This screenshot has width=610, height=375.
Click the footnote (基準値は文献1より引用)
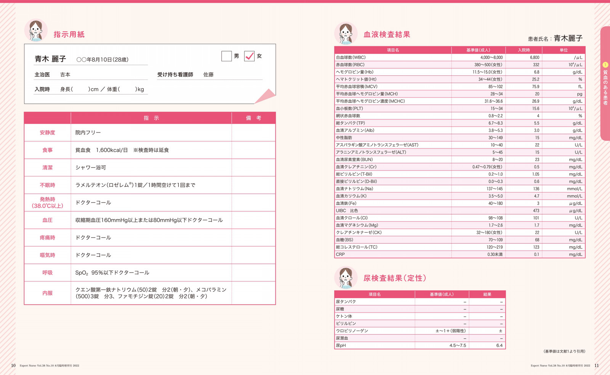564,351
